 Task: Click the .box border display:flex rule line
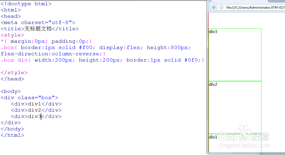[95, 47]
